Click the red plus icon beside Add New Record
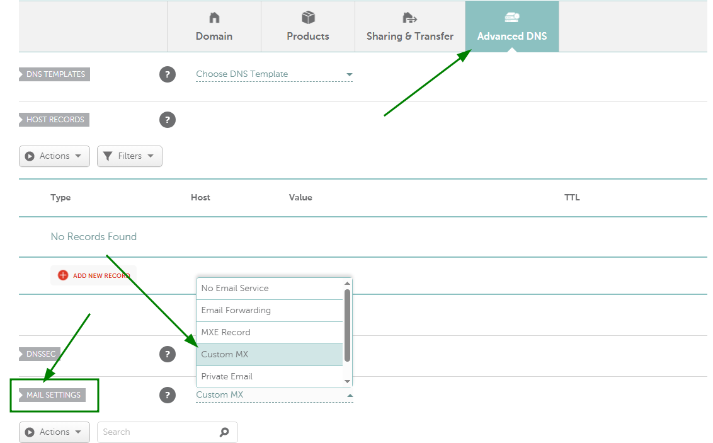 62,275
